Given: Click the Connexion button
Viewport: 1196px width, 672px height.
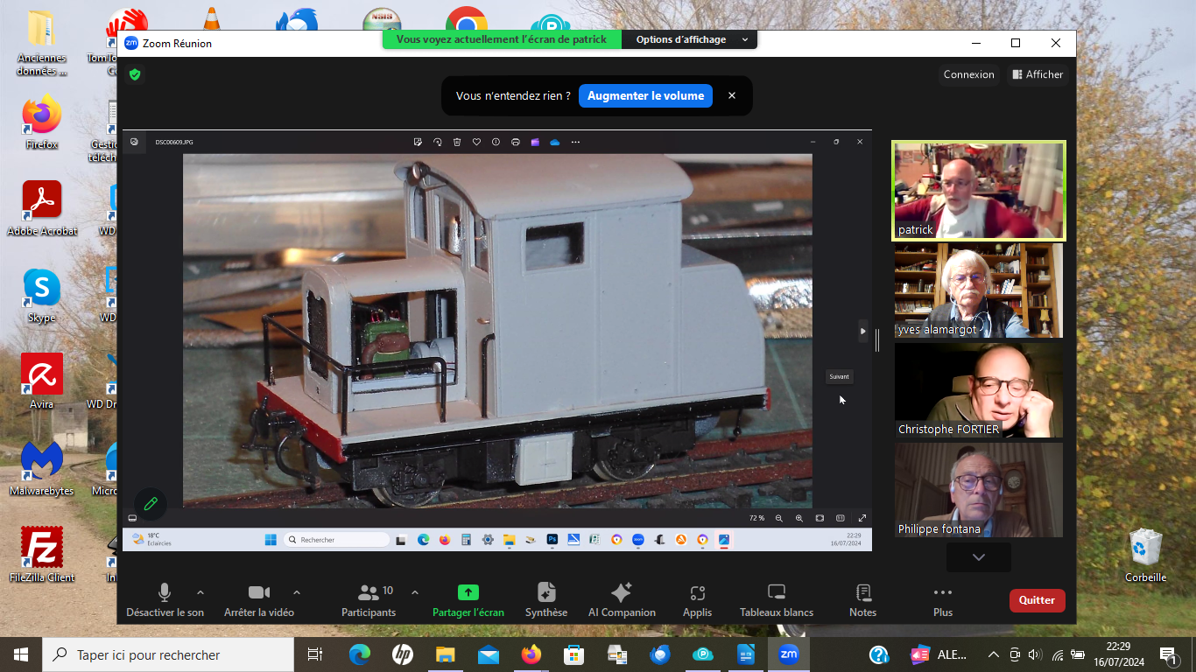Looking at the screenshot, I should tap(969, 74).
